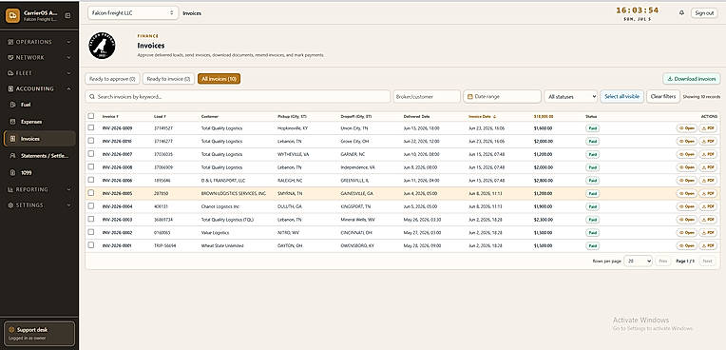Click Download invoices button

(x=692, y=79)
